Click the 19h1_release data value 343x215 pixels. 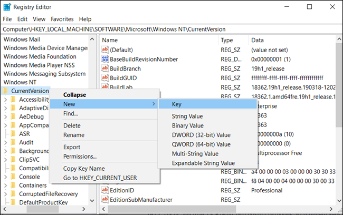point(268,69)
